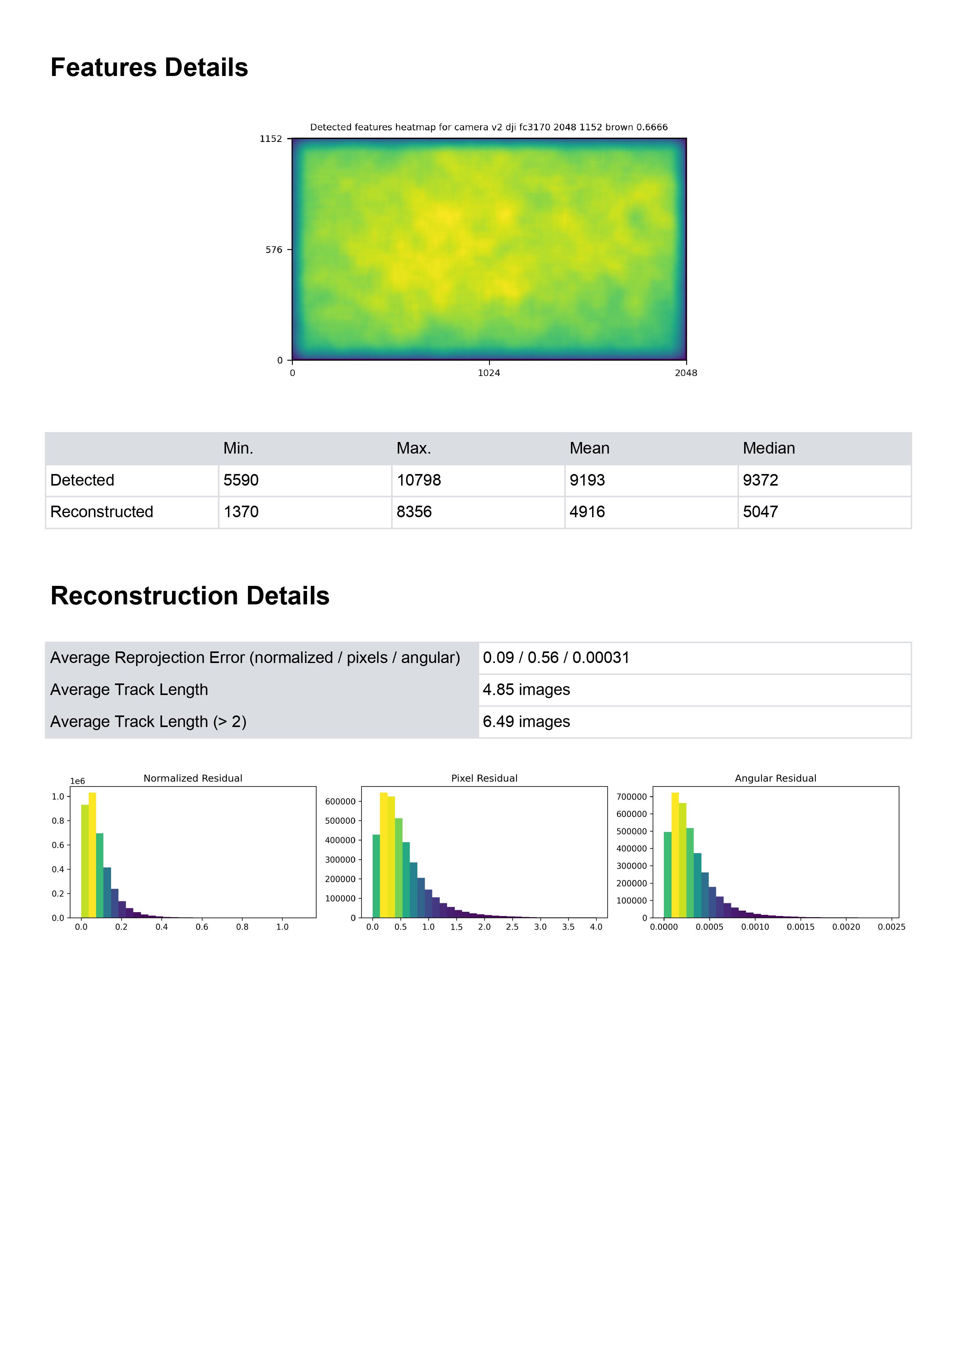Click the Detected maximum value 10798
The image size is (957, 1353).
tap(419, 480)
